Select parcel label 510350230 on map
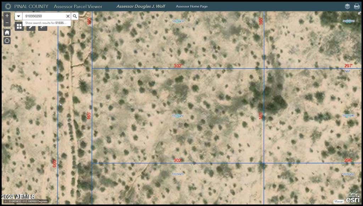The height and width of the screenshot is (206, 363). (178, 21)
